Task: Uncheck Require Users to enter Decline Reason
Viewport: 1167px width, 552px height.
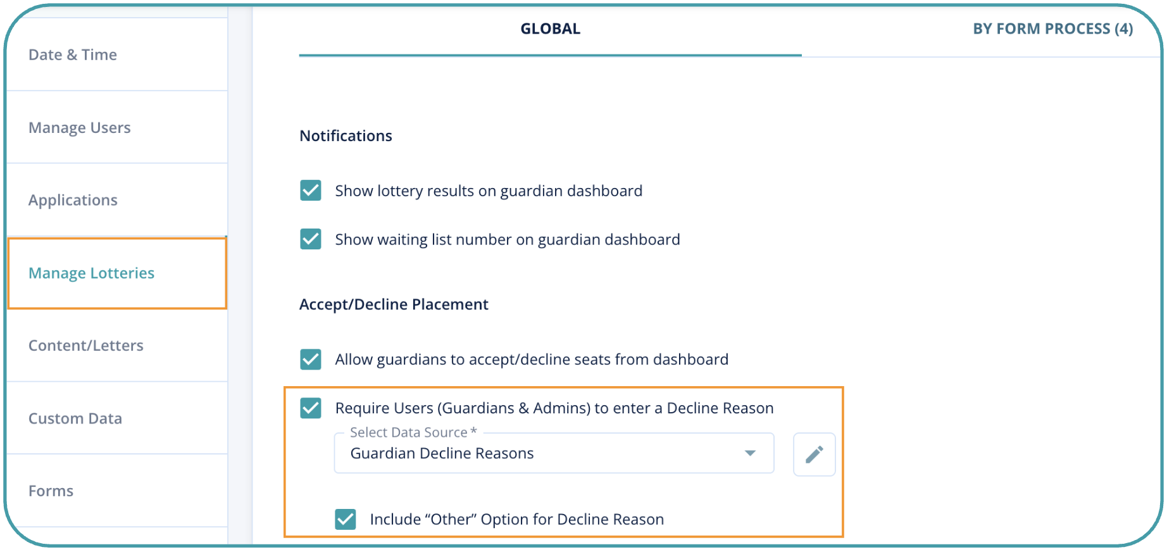Action: 311,408
